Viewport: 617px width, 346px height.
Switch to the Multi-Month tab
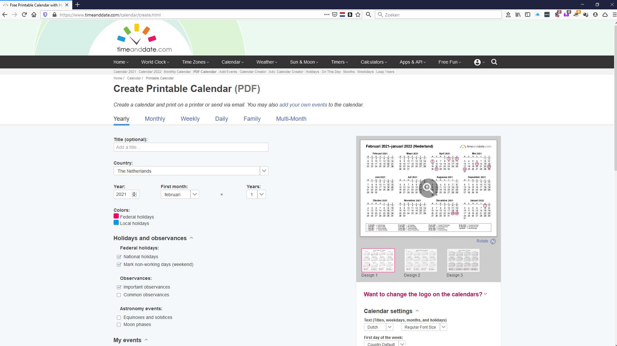pos(291,119)
